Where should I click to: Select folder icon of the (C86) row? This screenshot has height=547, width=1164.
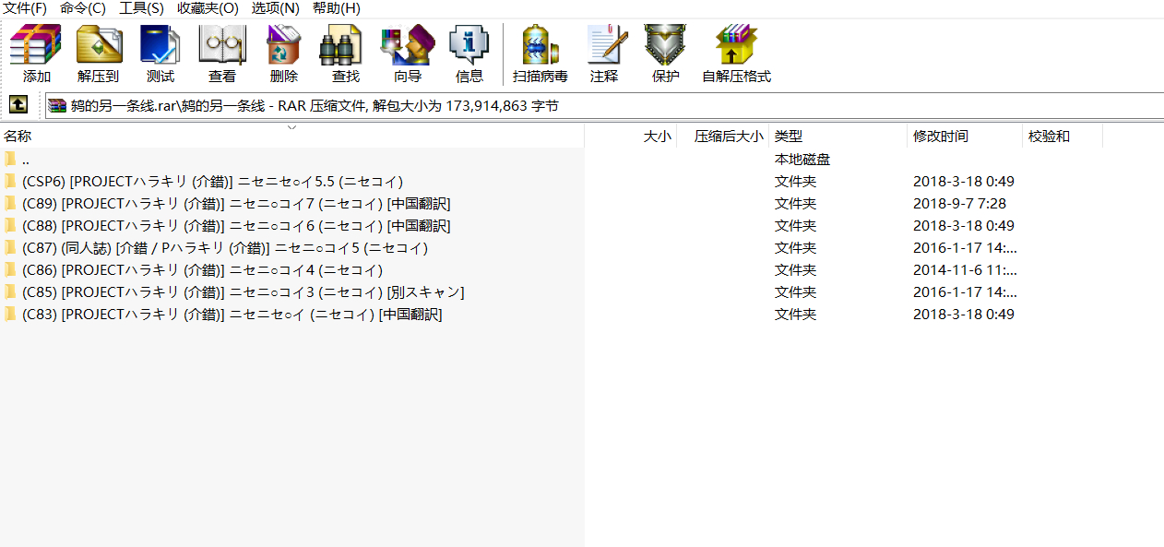pyautogui.click(x=10, y=270)
